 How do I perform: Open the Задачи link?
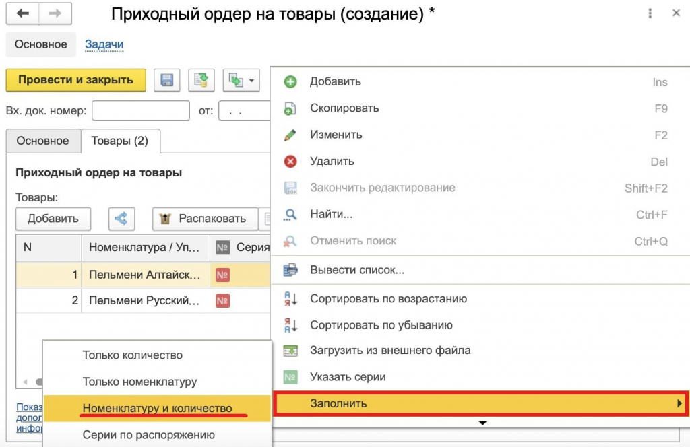(x=104, y=44)
